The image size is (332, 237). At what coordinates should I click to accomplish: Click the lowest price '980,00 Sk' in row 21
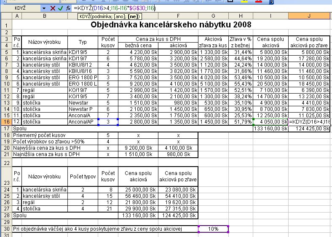coord(178,154)
